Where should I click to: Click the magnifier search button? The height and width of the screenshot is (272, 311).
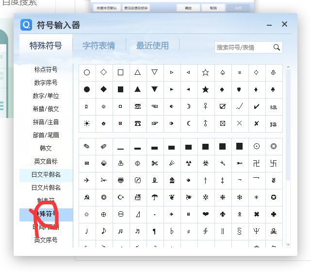(277, 48)
